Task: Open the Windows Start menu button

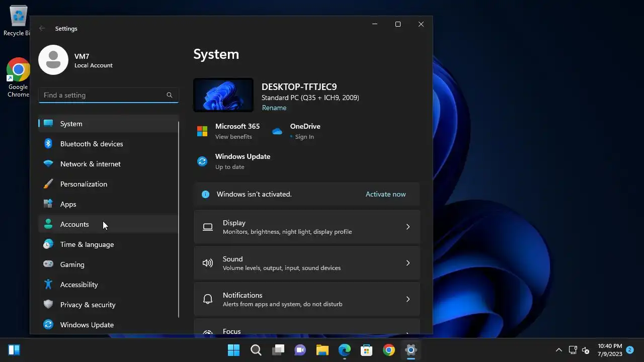Action: (233, 350)
